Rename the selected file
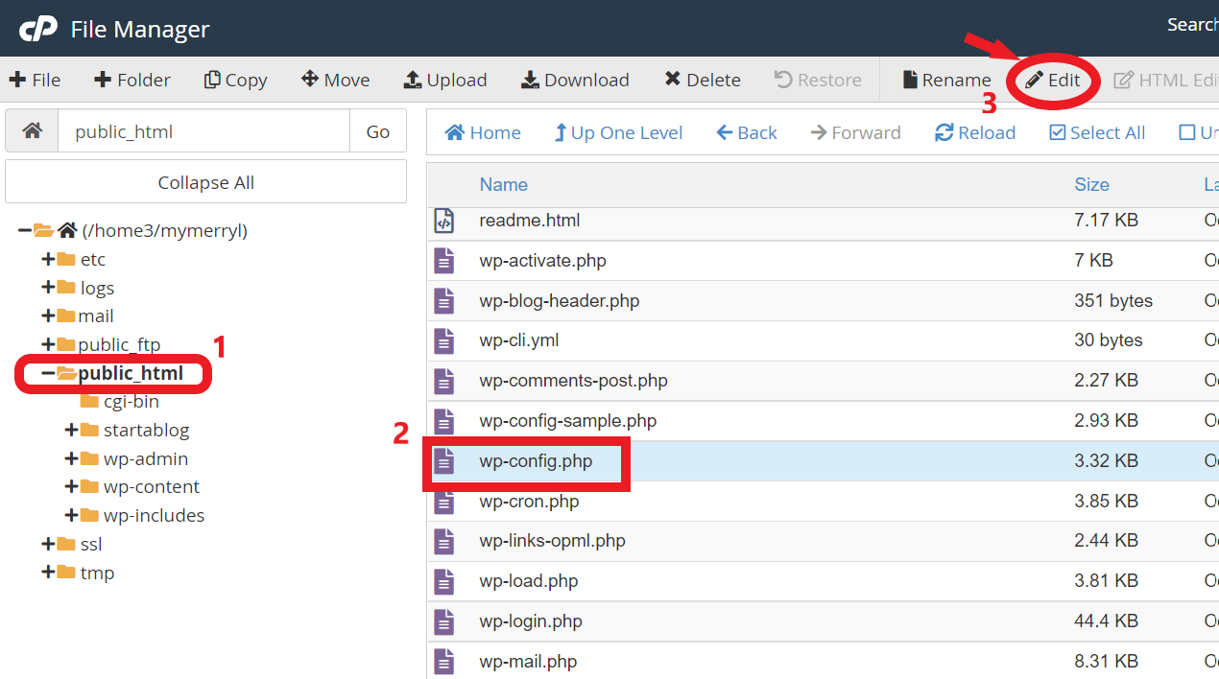Viewport: 1219px width, 679px height. pos(946,80)
